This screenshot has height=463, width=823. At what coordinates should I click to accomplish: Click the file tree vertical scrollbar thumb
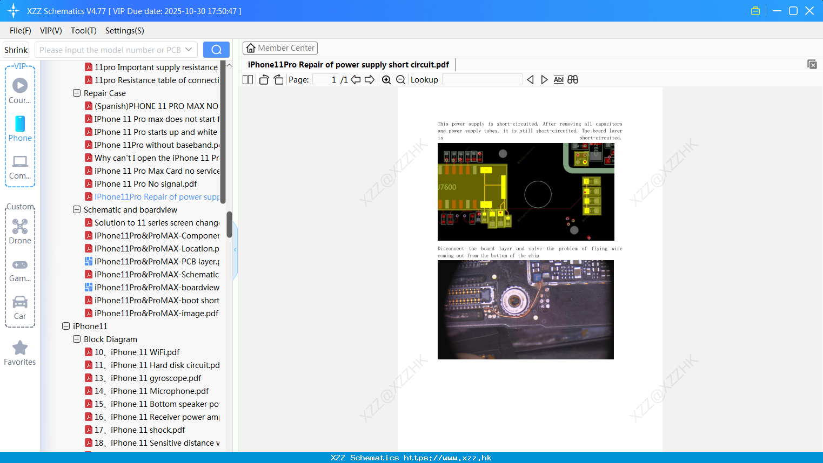229,224
